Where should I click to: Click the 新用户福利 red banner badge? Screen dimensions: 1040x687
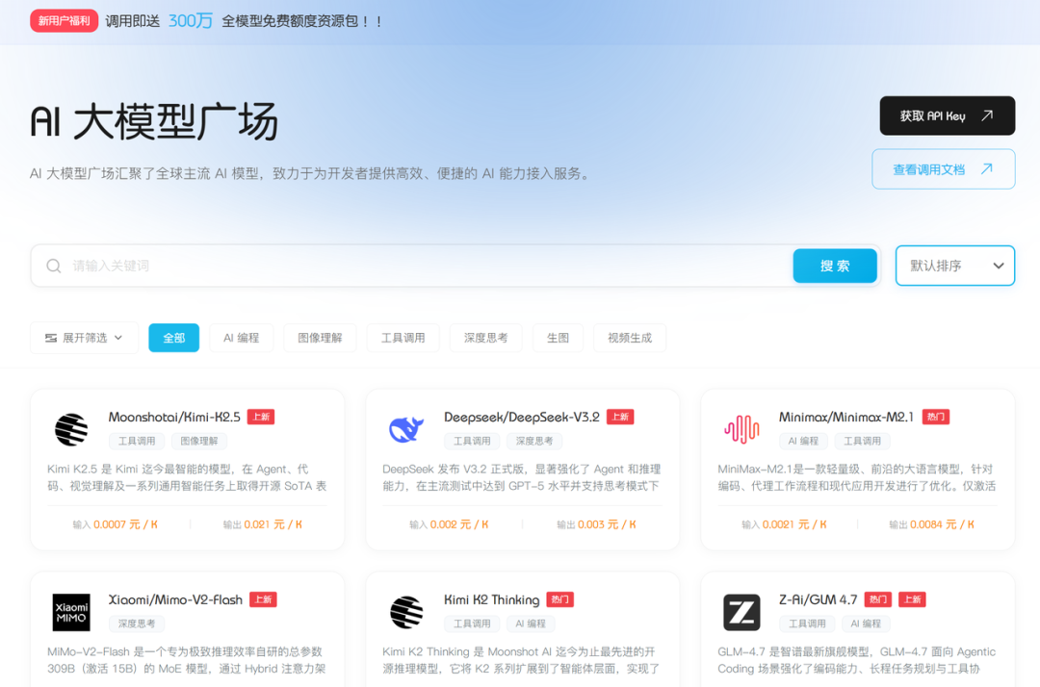tap(64, 21)
